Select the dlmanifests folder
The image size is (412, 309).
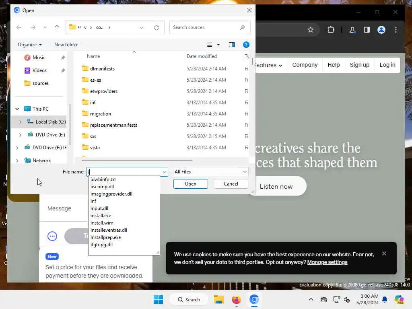coord(102,69)
